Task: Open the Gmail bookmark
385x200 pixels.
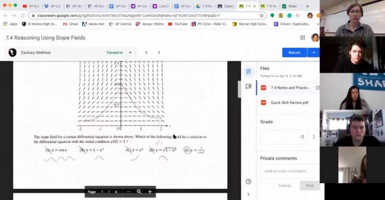Action: coord(70,24)
